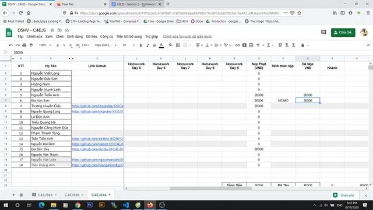Open the Google Sheets home icon
This screenshot has width=373, height=210.
tap(9, 33)
